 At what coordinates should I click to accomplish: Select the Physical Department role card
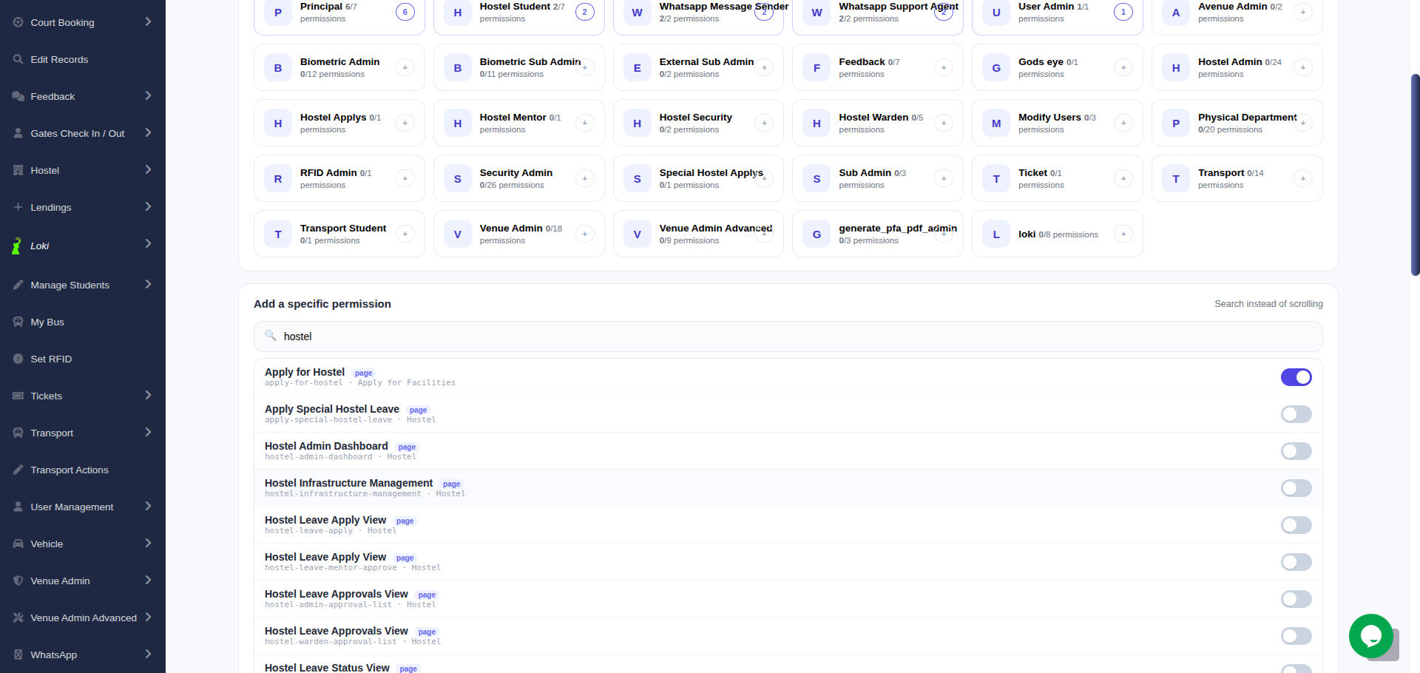click(1237, 123)
